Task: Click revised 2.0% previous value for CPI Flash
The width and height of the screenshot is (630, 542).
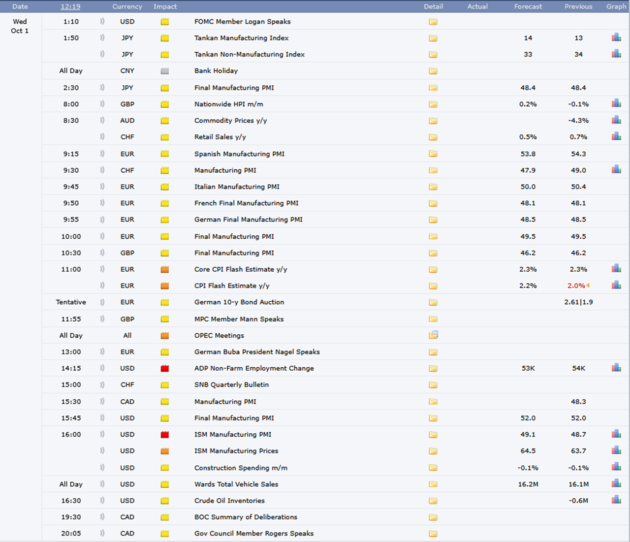Action: (576, 286)
